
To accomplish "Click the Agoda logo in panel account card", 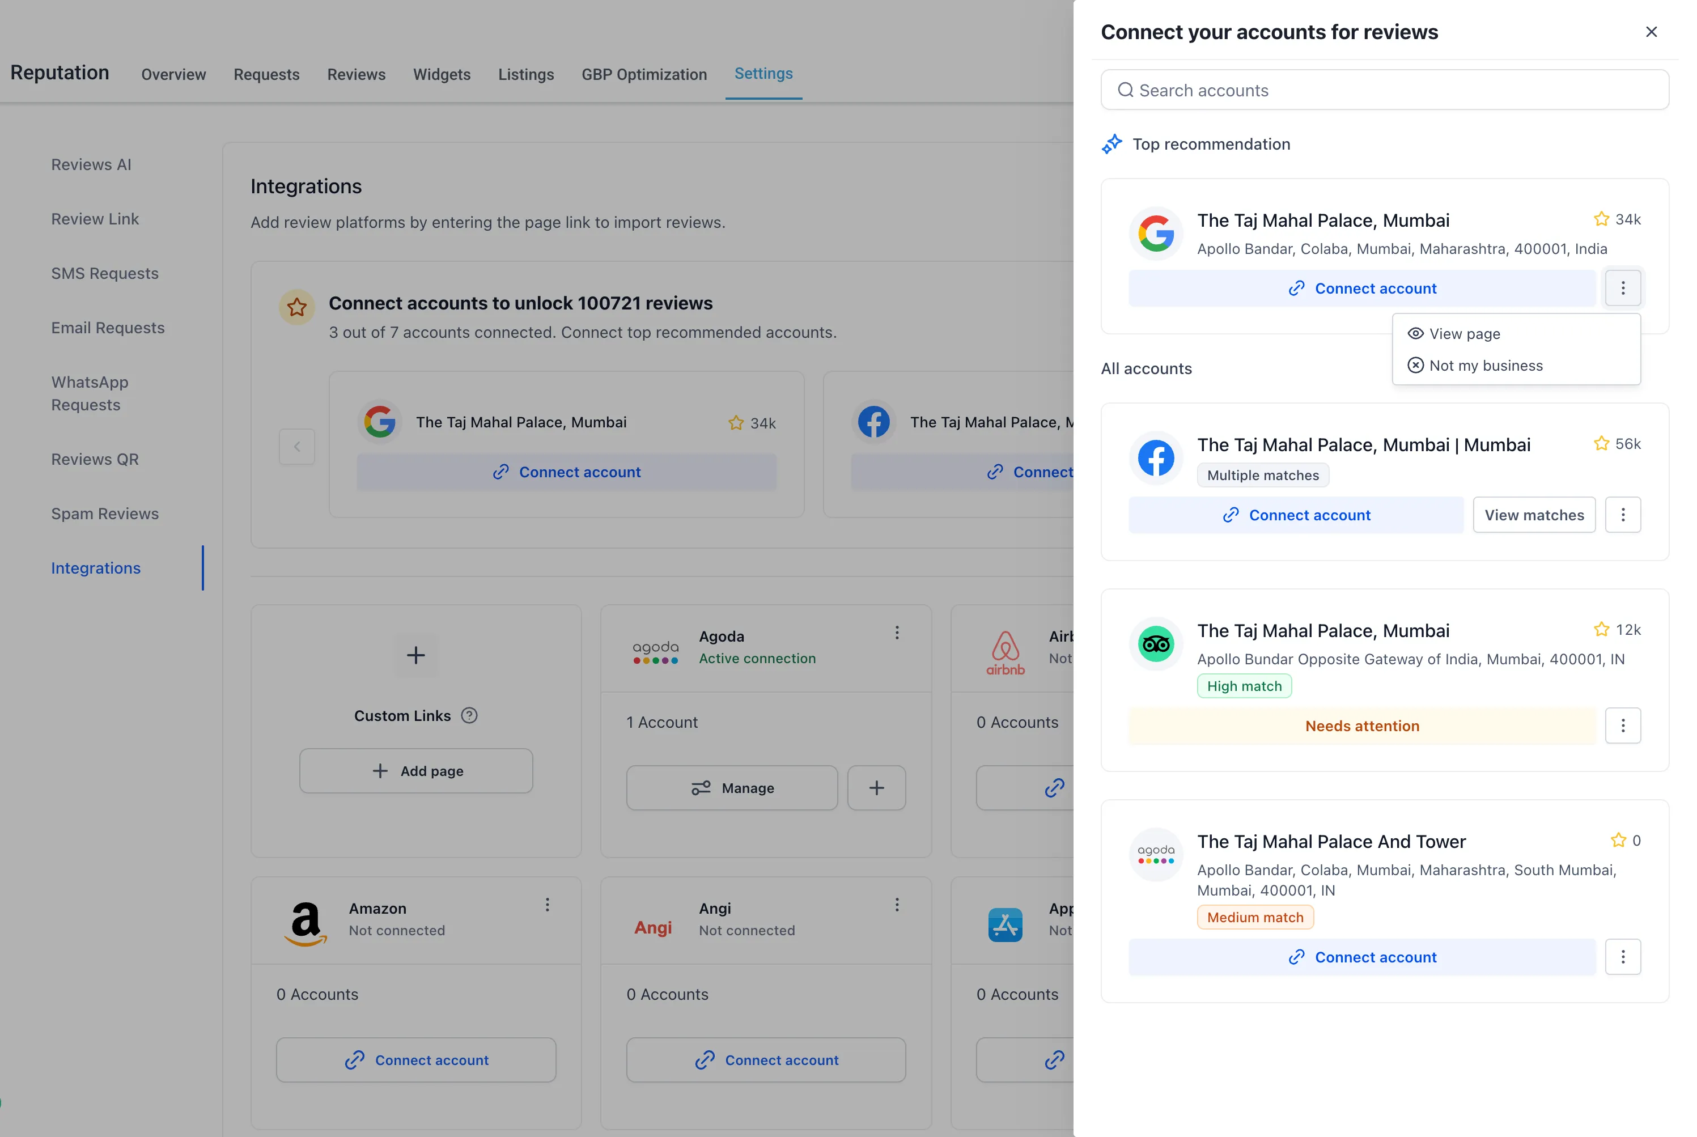I will (x=1156, y=854).
